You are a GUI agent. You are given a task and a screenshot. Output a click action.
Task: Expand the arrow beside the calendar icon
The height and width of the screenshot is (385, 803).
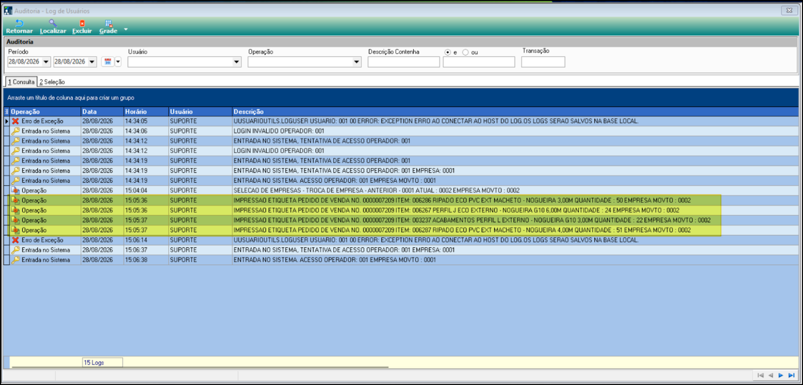coord(118,62)
